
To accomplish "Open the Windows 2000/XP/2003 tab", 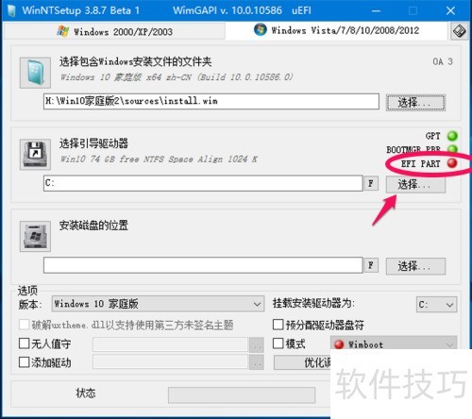I will [x=115, y=31].
